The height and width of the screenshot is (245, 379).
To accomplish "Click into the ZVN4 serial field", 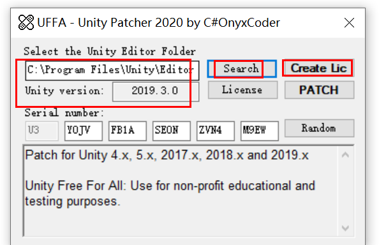I will (x=216, y=131).
